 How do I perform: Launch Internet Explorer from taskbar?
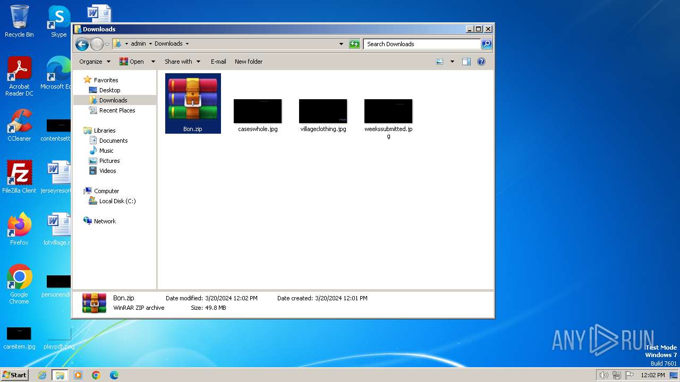(42, 375)
